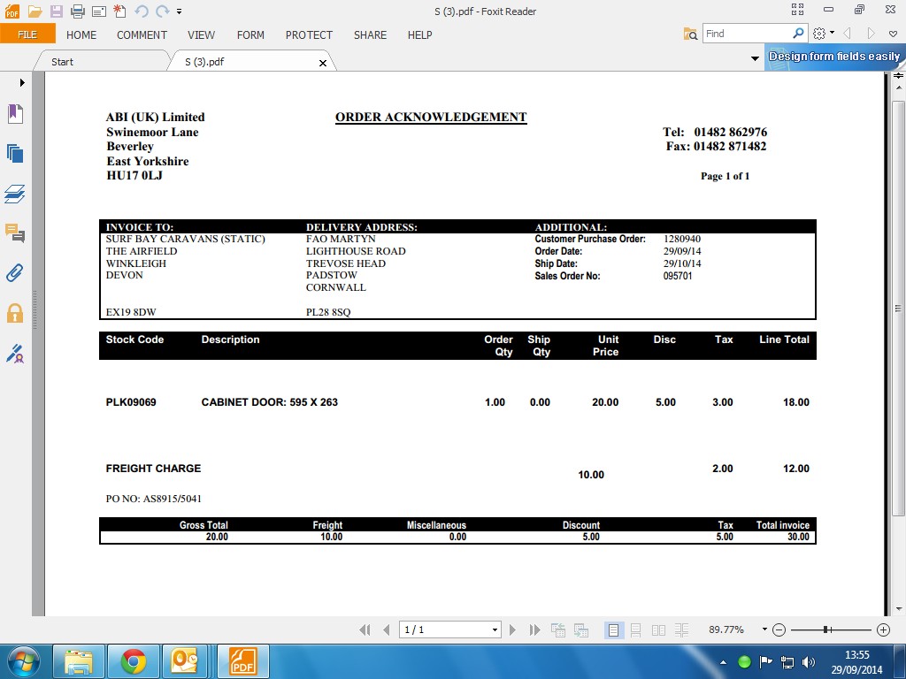Click the advanced folder search icon

pos(690,34)
